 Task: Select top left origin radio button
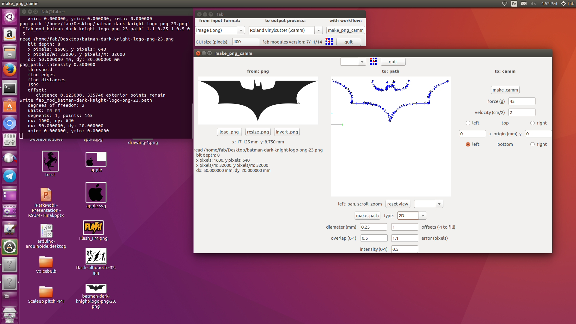468,123
